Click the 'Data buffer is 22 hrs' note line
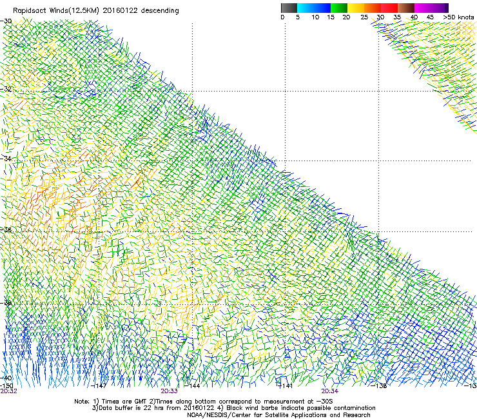This screenshot has height=419, width=477. point(233,408)
